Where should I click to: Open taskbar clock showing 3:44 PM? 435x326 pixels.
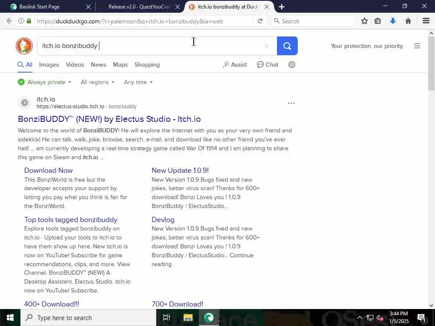pyautogui.click(x=398, y=318)
